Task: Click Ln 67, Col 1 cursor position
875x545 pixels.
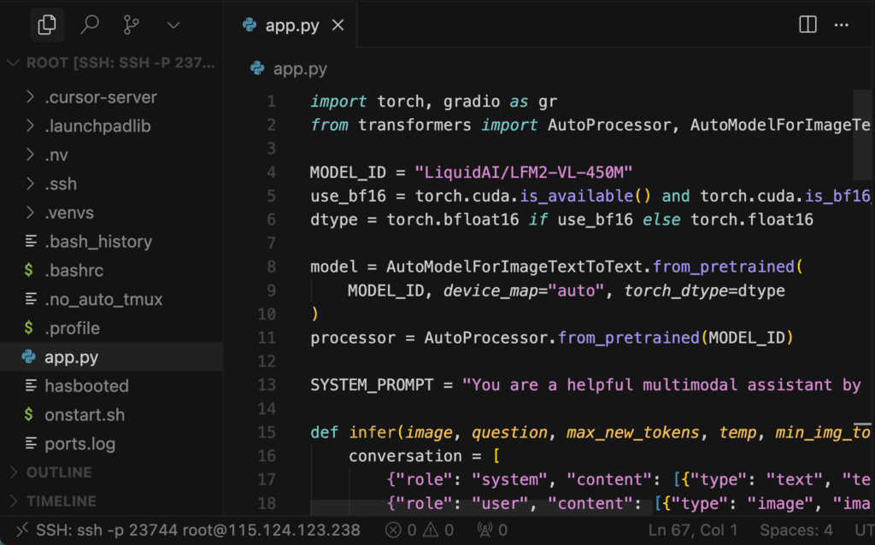Action: 693,530
